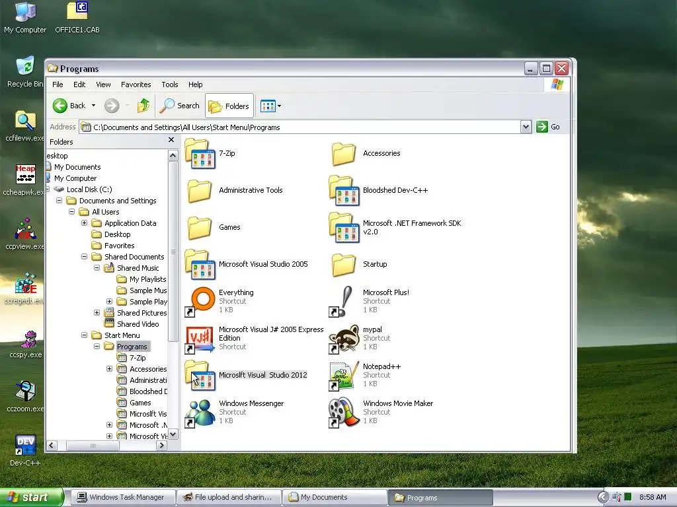Collapse Documents and Settings tree node
Image resolution: width=677 pixels, height=507 pixels.
point(60,201)
